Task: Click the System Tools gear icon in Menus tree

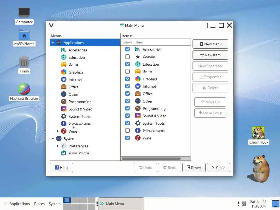Action: tap(63, 116)
